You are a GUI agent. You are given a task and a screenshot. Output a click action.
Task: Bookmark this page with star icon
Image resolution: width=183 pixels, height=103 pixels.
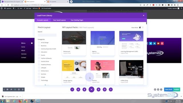click(x=140, y=5)
